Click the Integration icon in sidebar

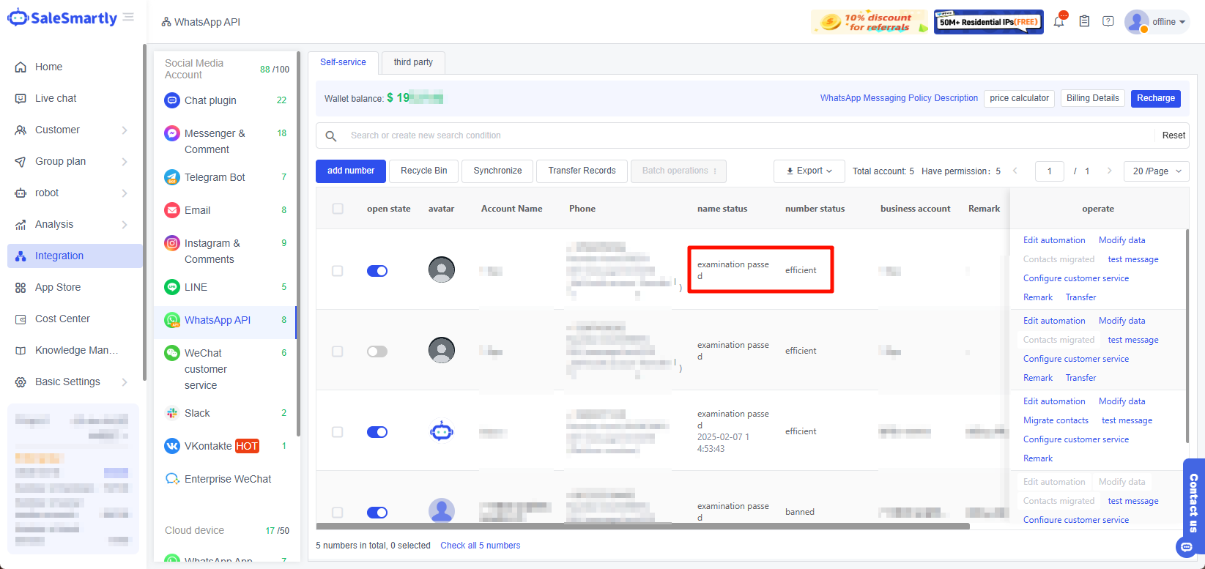click(x=21, y=256)
